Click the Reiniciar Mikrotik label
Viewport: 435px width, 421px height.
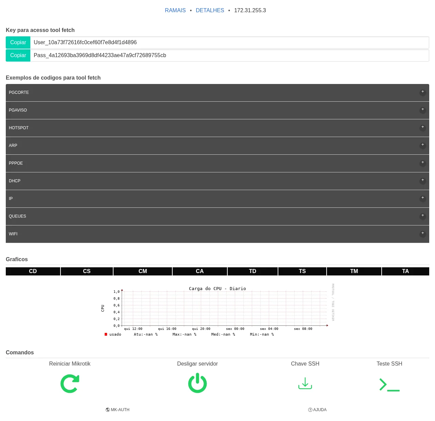70,364
